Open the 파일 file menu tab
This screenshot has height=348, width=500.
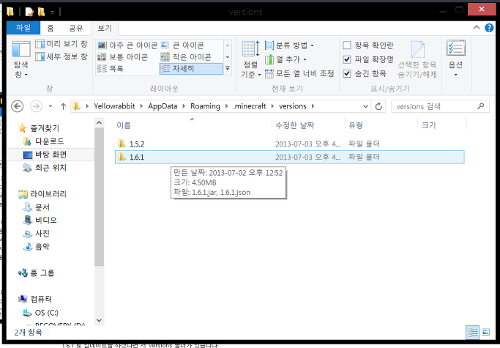23,28
